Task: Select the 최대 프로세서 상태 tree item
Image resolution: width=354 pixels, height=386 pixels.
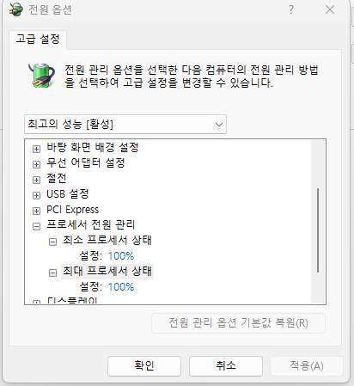Action: [107, 271]
